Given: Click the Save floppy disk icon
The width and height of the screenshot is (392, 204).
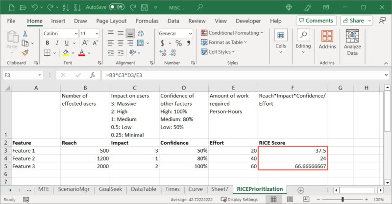Looking at the screenshot, I should [x=144, y=7].
